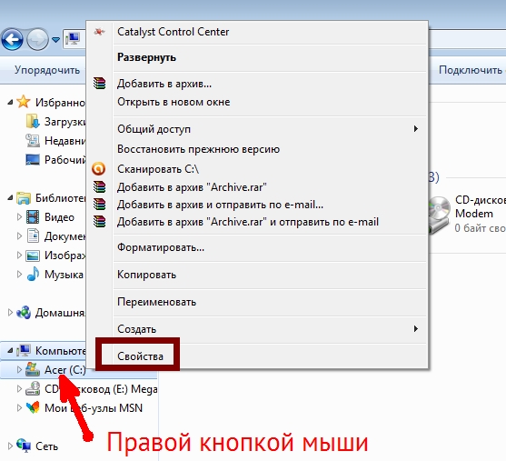The width and height of the screenshot is (506, 461).
Task: Open the Создать submenu
Action: coord(270,329)
